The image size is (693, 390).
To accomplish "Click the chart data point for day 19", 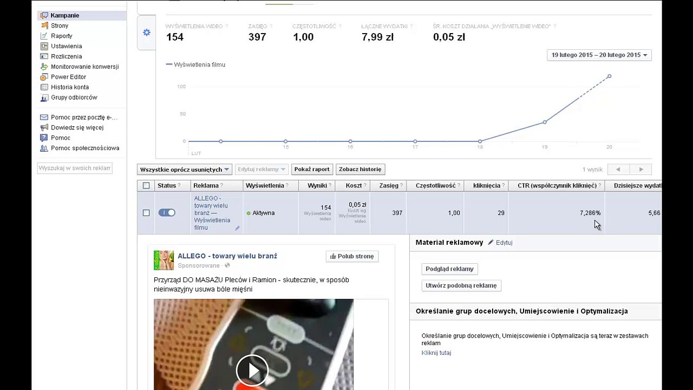I will point(545,122).
